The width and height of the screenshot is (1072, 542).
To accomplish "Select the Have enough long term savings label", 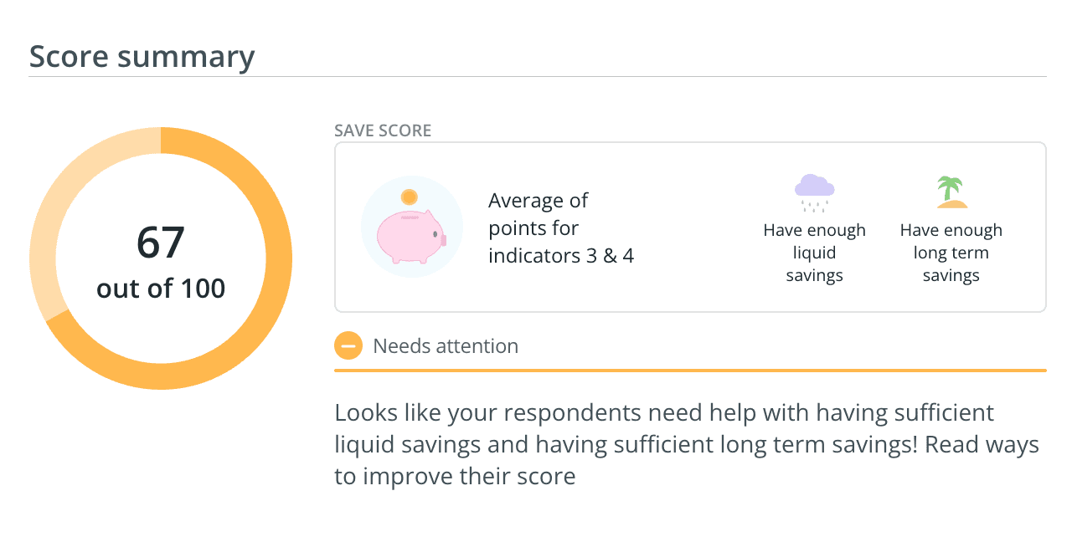I will pos(951,253).
